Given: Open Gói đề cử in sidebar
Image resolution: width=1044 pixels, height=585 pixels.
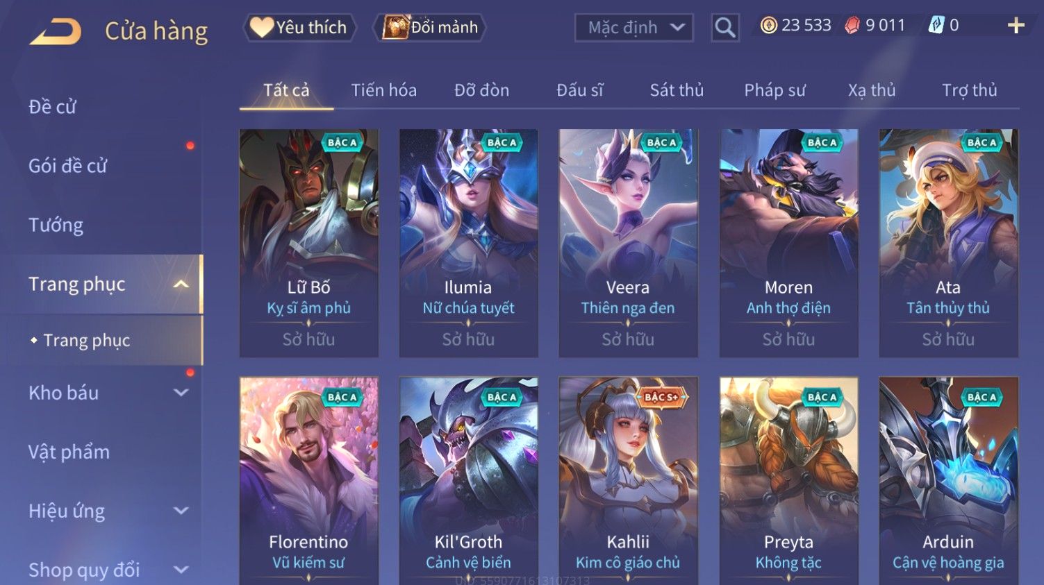Looking at the screenshot, I should click(x=68, y=166).
